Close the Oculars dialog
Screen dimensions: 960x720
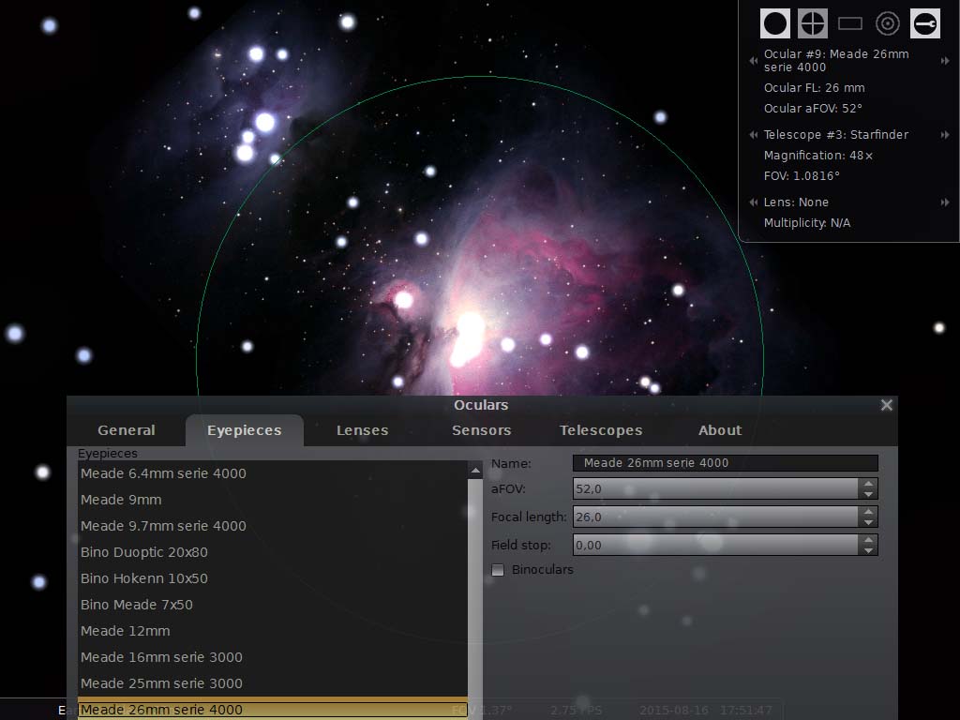pos(886,405)
